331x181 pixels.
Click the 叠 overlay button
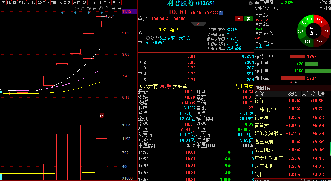tap(84, 2)
